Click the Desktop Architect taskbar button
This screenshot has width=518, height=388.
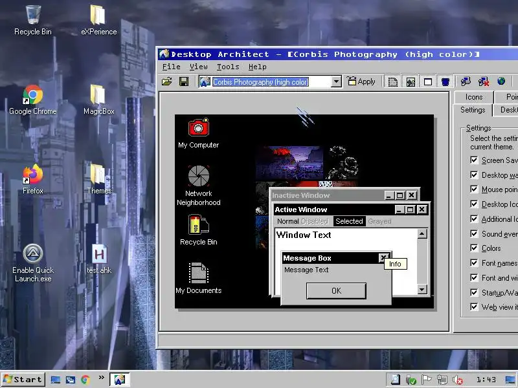[x=120, y=380]
